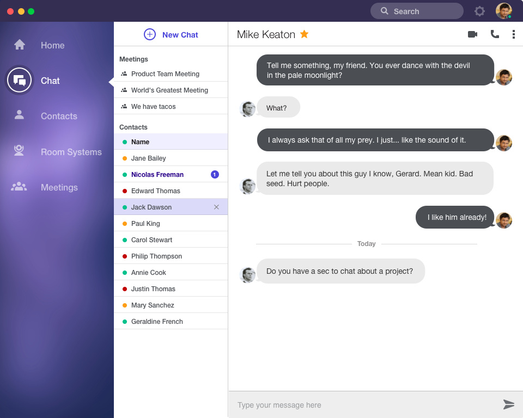Screen dimensions: 523x418
Task: Click the plus icon beside New Chat
Action: 150,34
